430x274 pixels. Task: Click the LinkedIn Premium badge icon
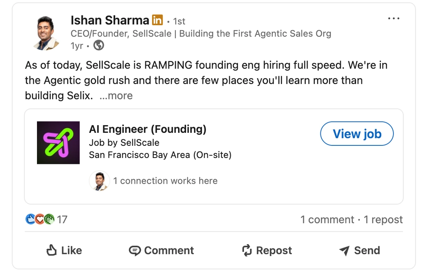[x=157, y=20]
